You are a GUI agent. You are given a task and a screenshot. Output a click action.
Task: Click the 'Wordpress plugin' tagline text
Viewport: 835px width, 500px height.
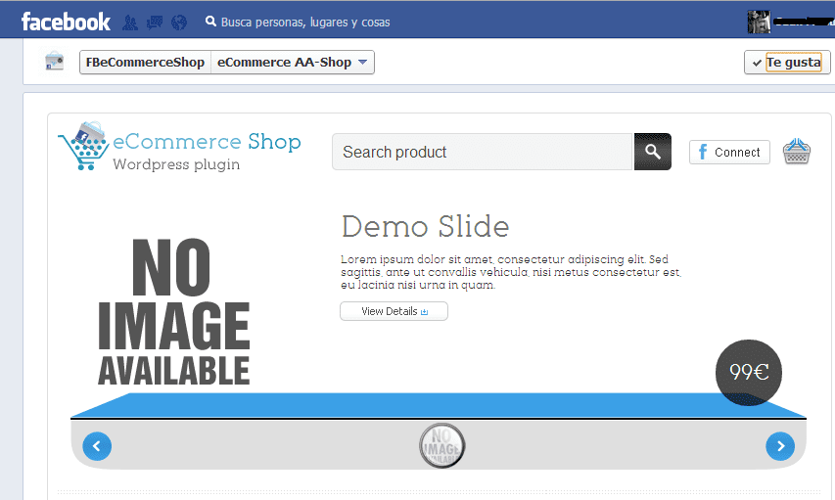(x=176, y=164)
